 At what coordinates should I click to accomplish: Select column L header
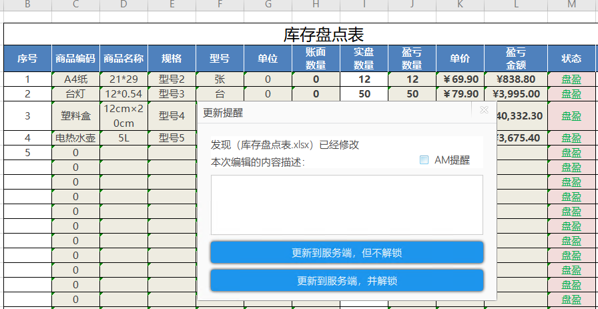pyautogui.click(x=516, y=5)
